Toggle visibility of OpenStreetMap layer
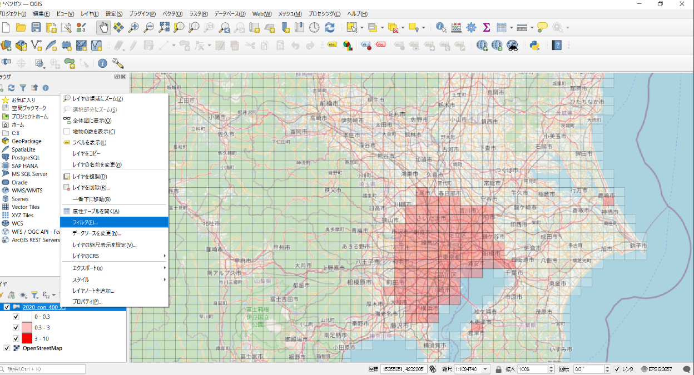Screen dimensions: 694x375 7,348
